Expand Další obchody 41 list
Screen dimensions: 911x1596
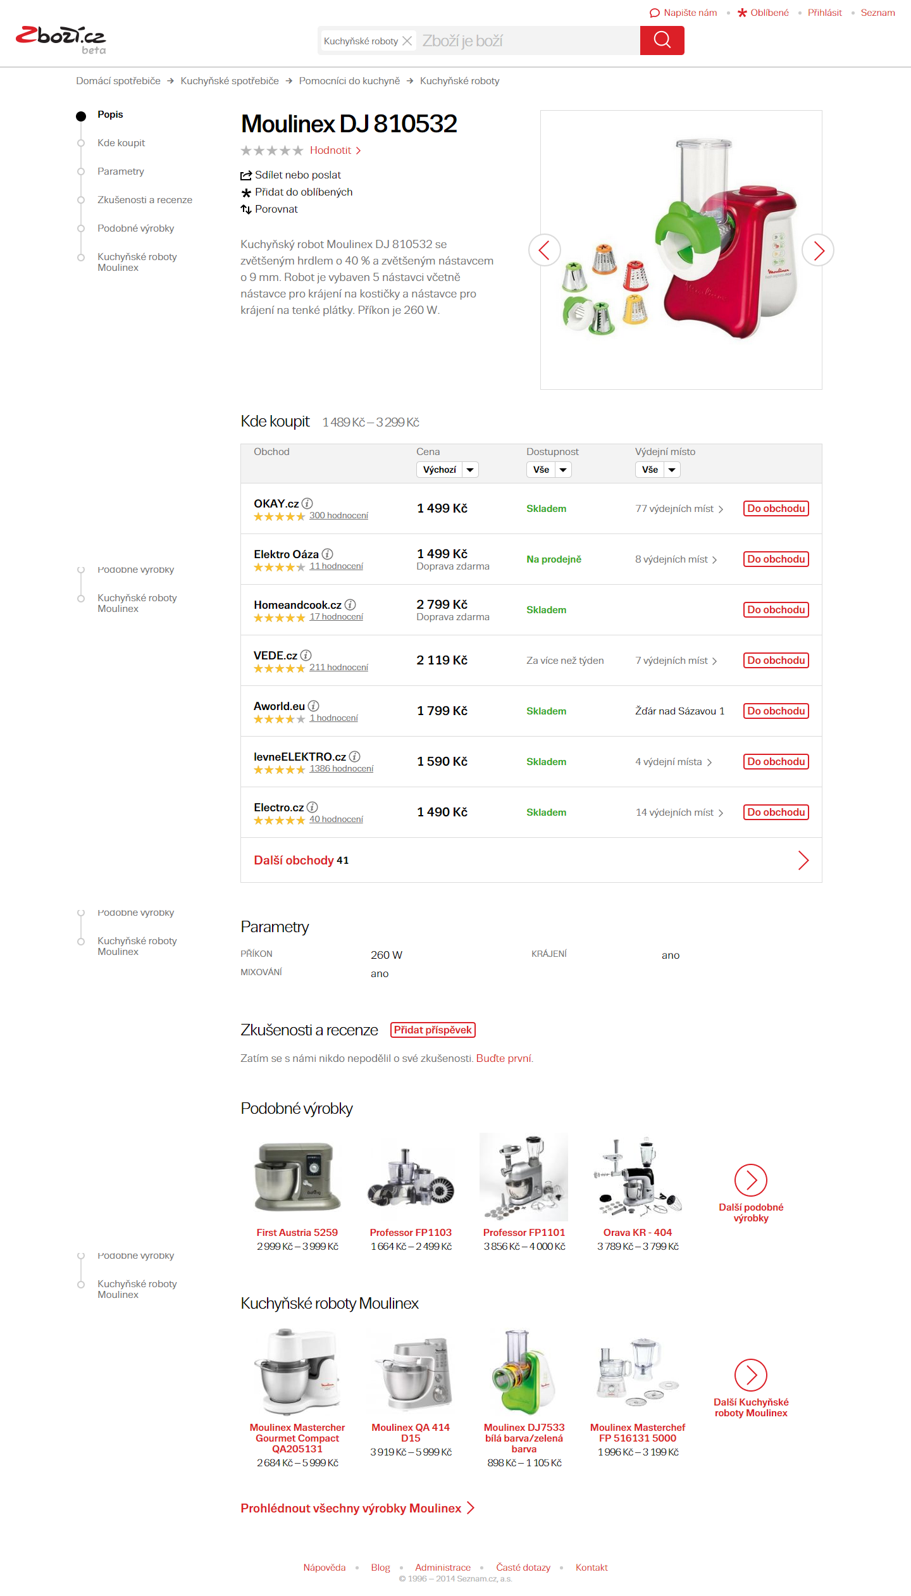pyautogui.click(x=531, y=860)
